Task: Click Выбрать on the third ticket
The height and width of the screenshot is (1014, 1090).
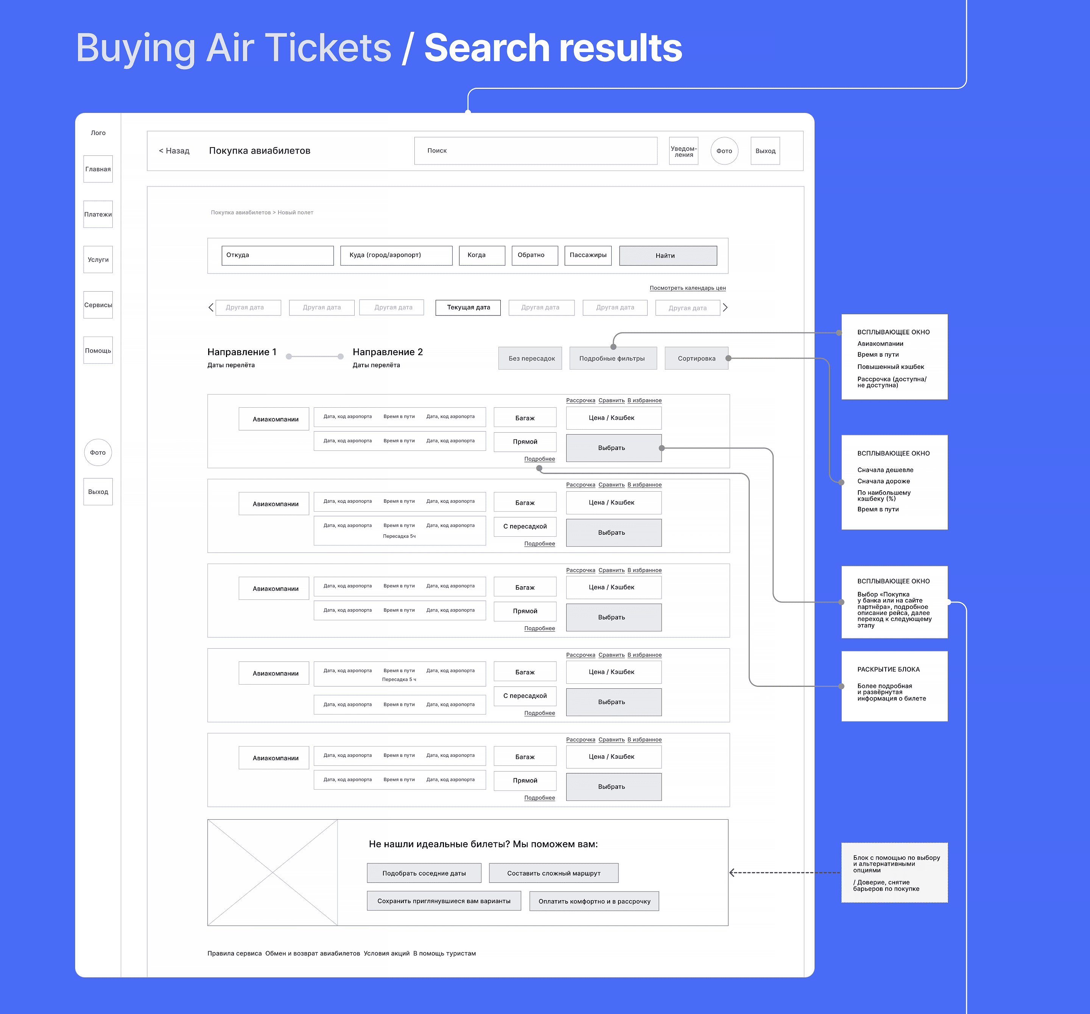Action: pos(614,617)
